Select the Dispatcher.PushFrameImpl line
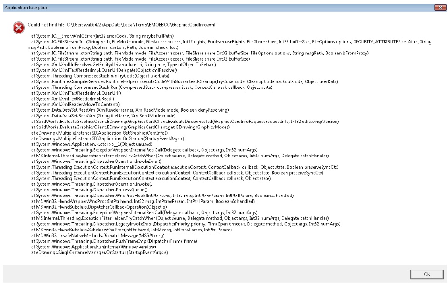The image size is (448, 284). [x=114, y=241]
